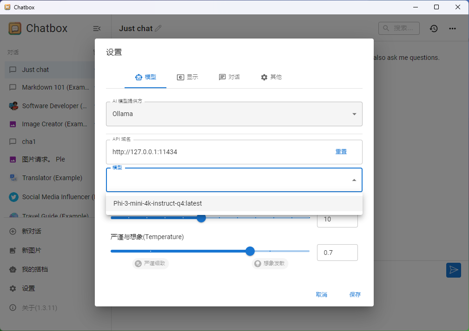Image resolution: width=469 pixels, height=331 pixels.
Task: Click the 新对话 new chat button
Action: [50, 231]
